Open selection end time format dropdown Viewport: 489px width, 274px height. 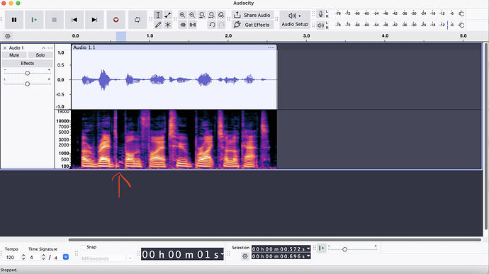(308, 256)
